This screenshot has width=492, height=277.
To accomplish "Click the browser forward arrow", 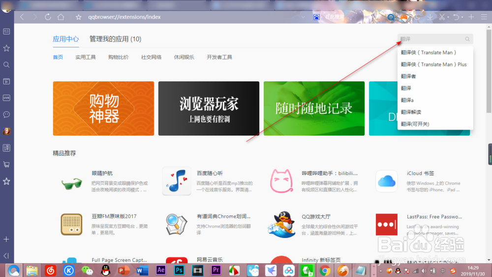I will point(35,17).
